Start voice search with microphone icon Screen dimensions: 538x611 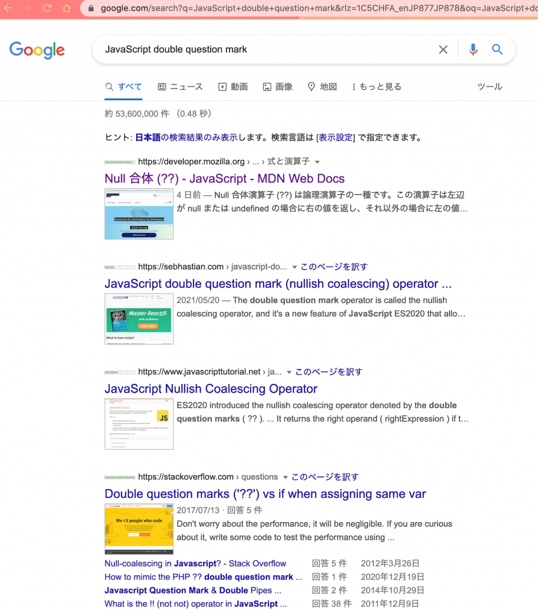point(473,49)
